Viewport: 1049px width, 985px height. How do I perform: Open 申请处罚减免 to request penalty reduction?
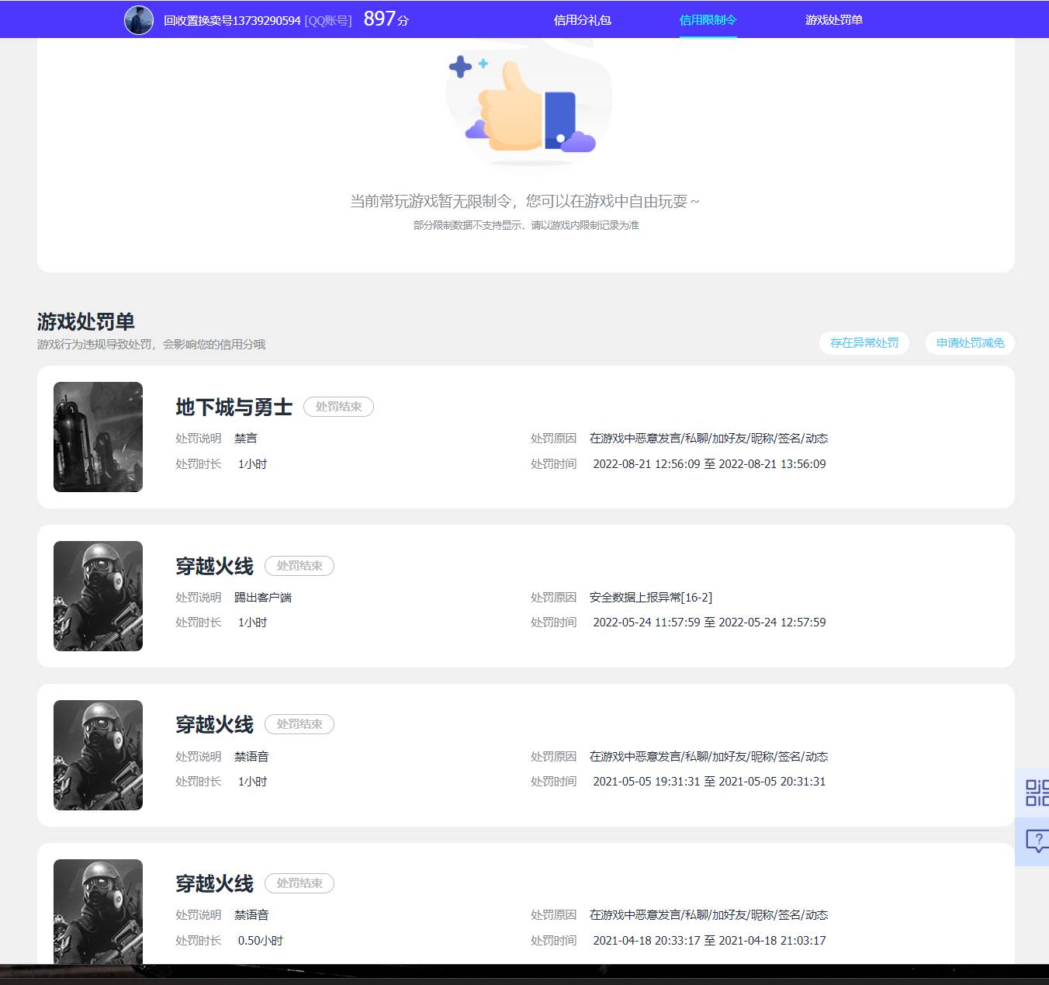tap(969, 342)
